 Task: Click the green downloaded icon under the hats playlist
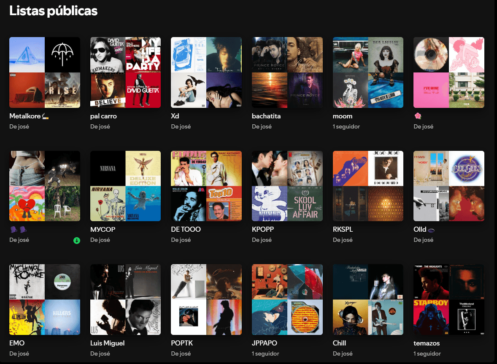77,241
